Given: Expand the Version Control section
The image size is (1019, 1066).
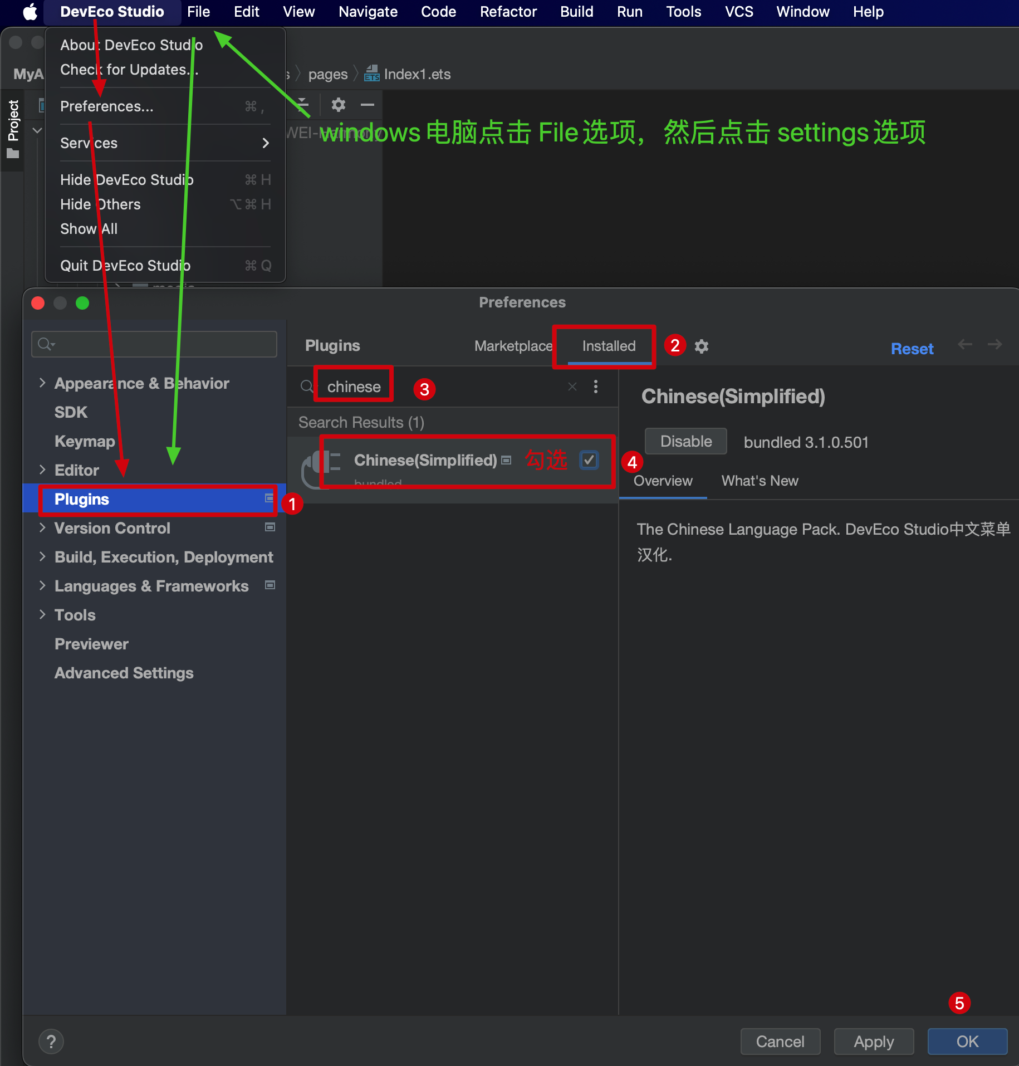Looking at the screenshot, I should (x=42, y=527).
